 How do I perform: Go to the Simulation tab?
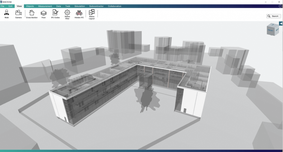(x=79, y=6)
